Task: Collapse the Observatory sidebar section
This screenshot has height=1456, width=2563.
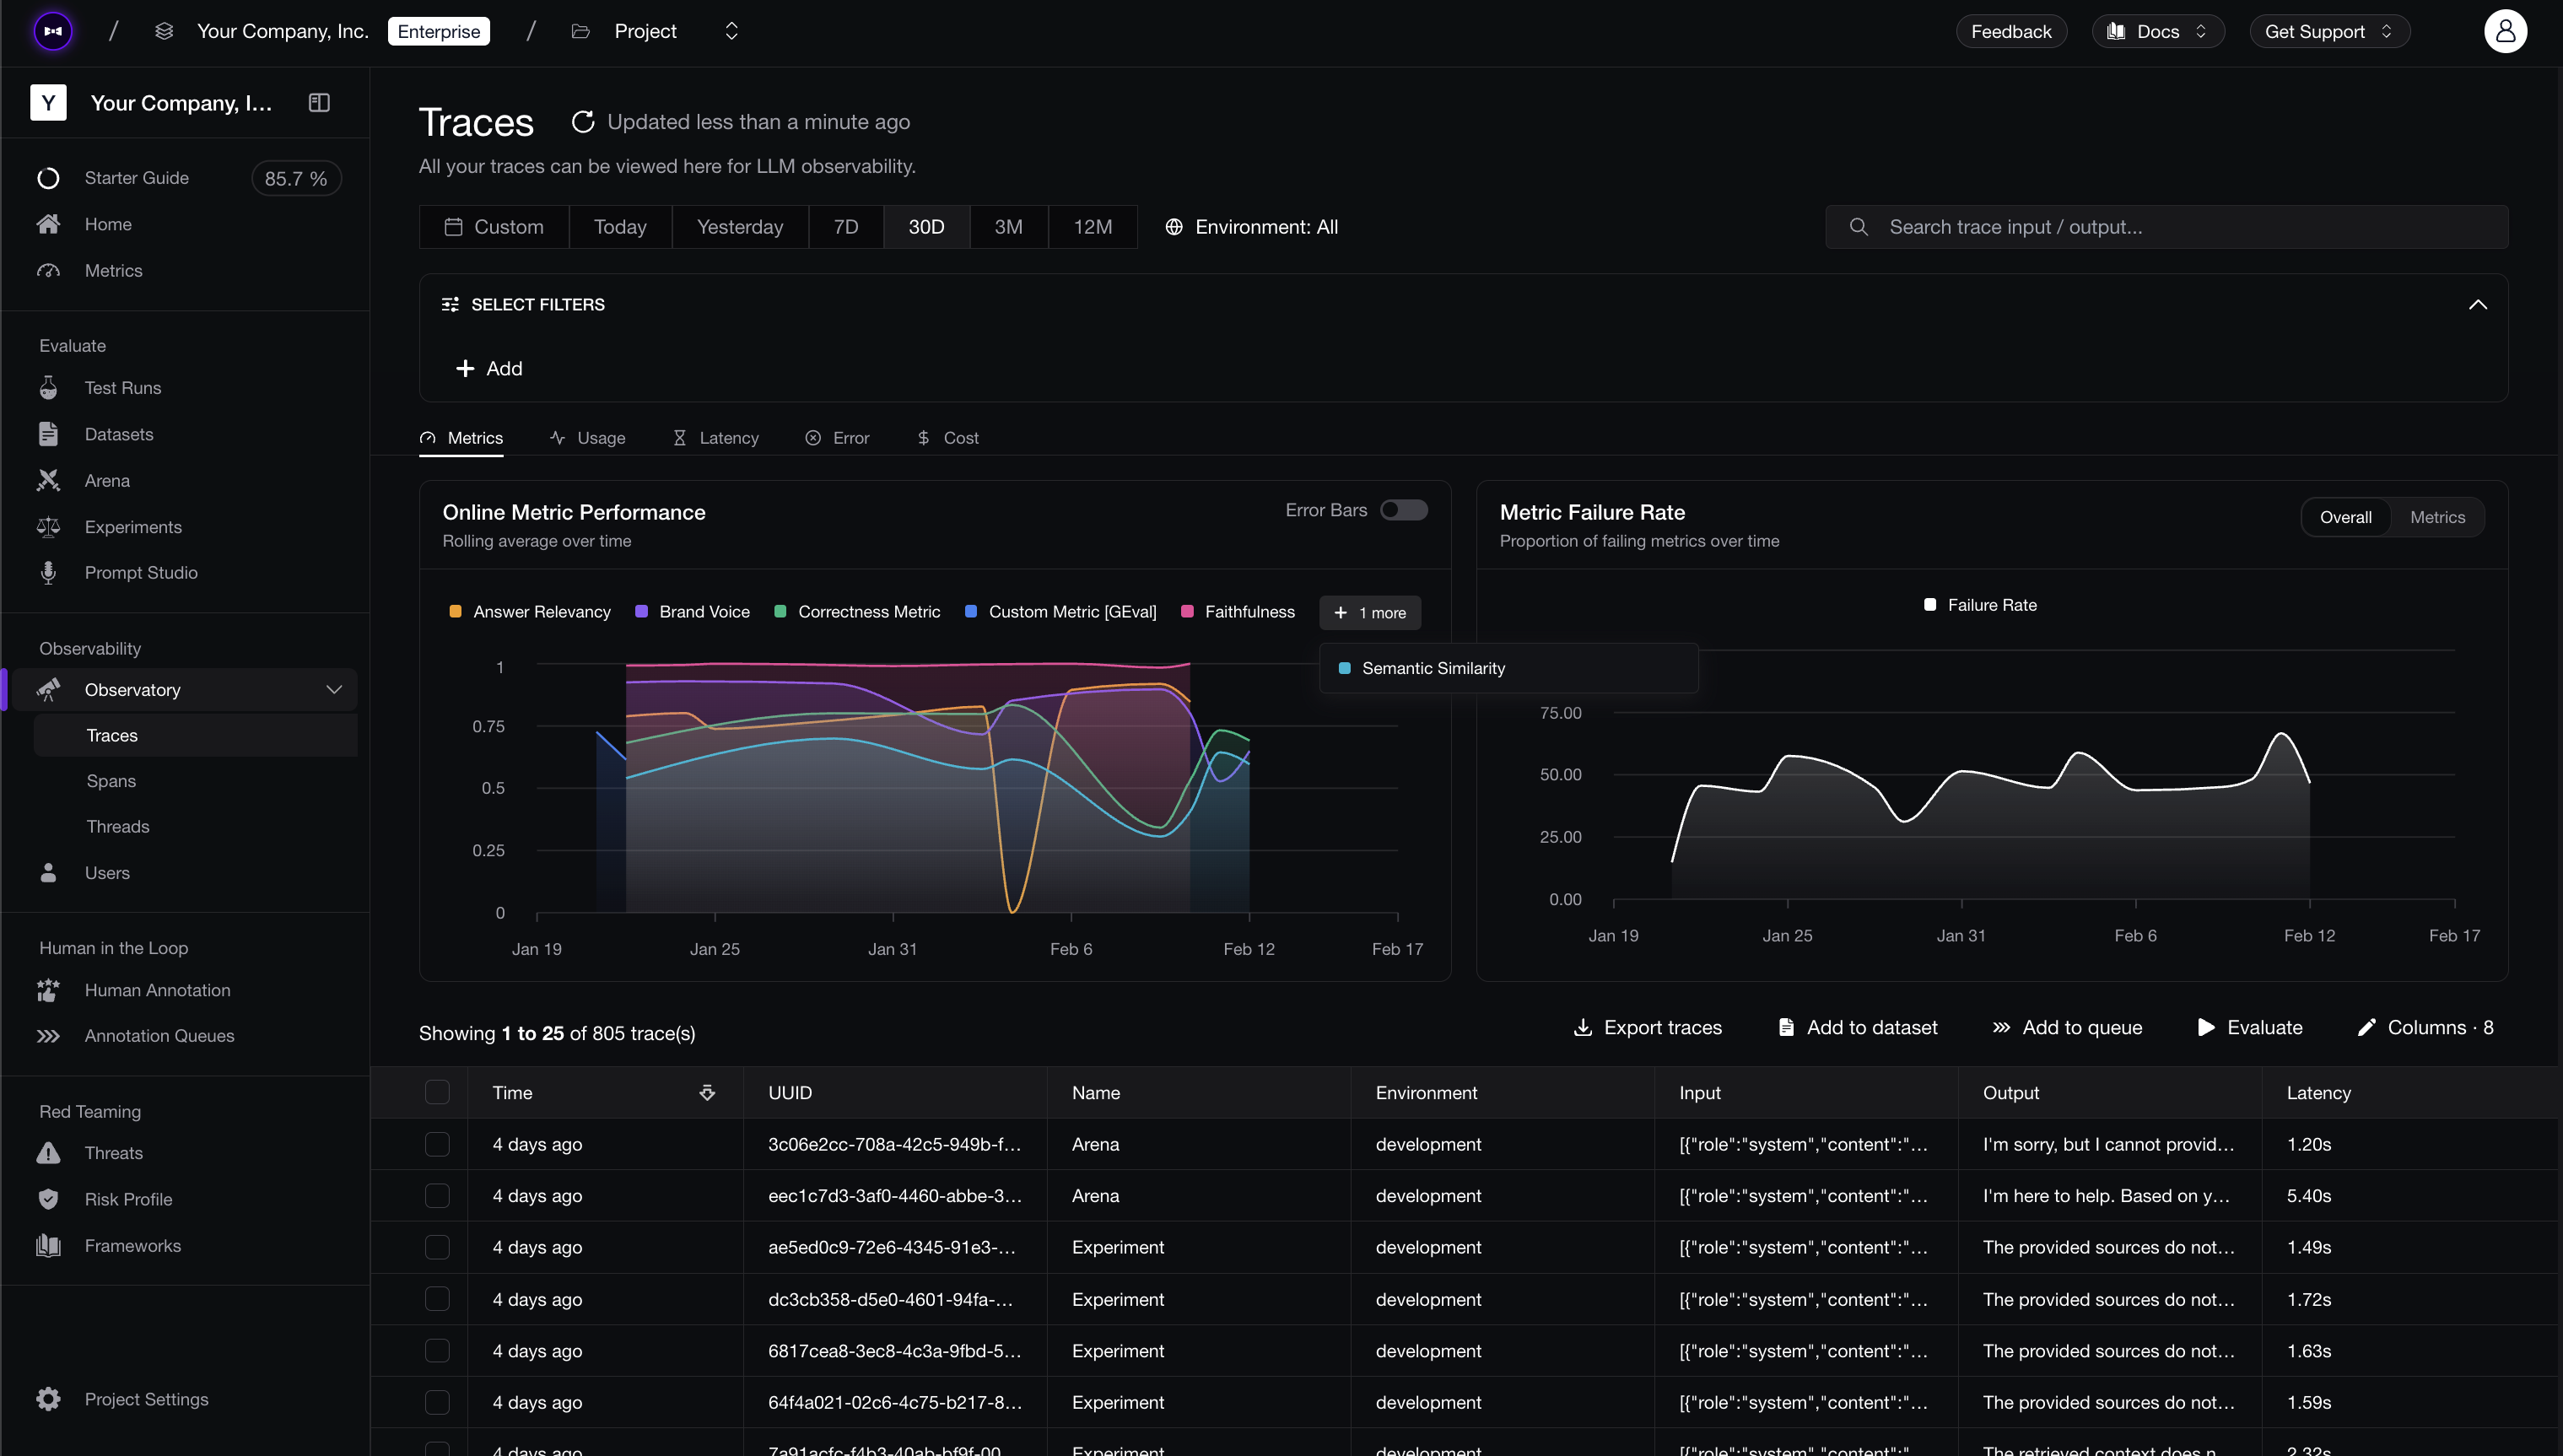Action: pyautogui.click(x=334, y=690)
